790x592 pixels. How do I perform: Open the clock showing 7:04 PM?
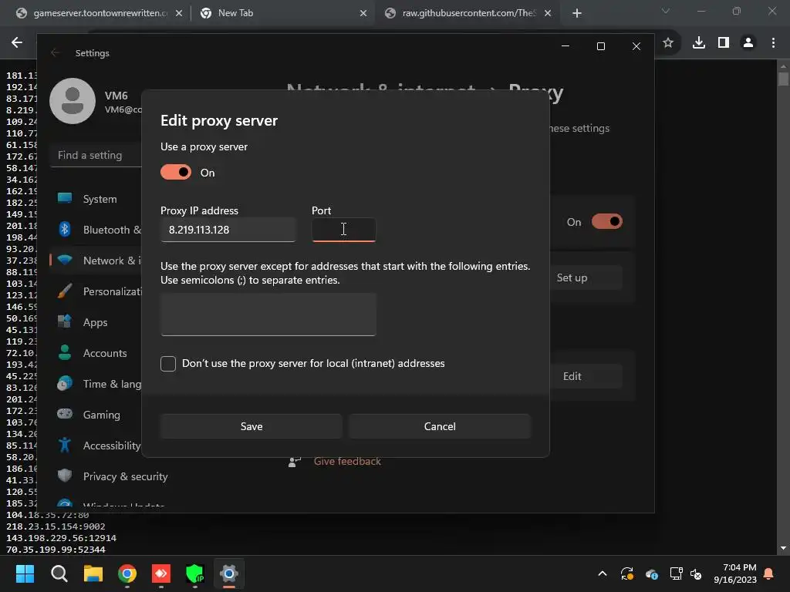(735, 573)
